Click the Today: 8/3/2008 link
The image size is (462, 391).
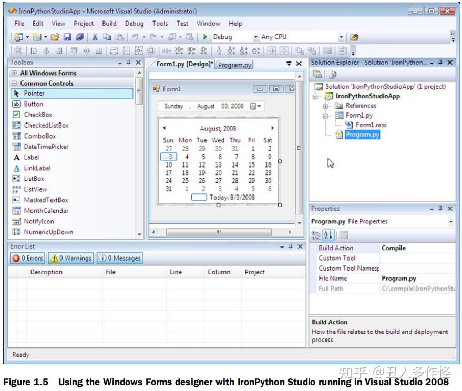pos(232,197)
